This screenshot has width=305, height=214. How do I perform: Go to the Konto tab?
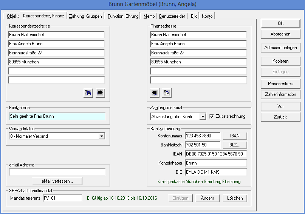click(x=207, y=16)
